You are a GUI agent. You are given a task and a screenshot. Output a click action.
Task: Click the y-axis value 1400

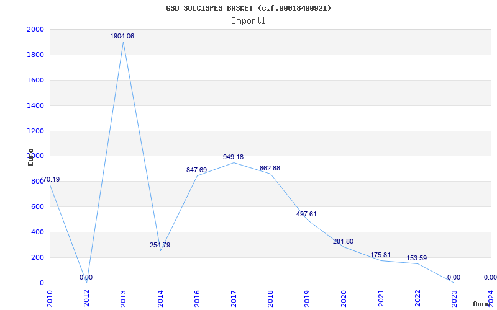click(35, 105)
